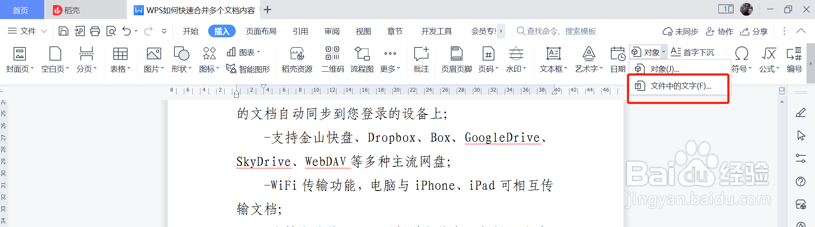Insert a Flowchart (流程图)
Viewport: 815px width, 227px height.
(x=362, y=60)
